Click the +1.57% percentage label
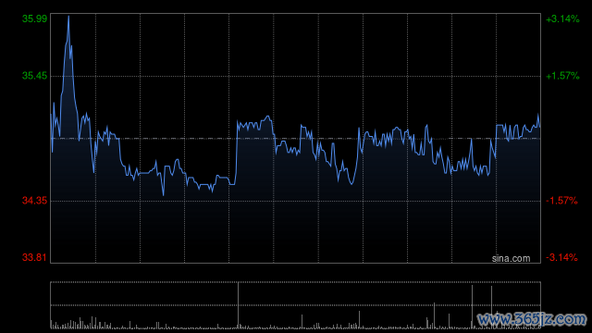This screenshot has height=333, width=592. [x=562, y=76]
